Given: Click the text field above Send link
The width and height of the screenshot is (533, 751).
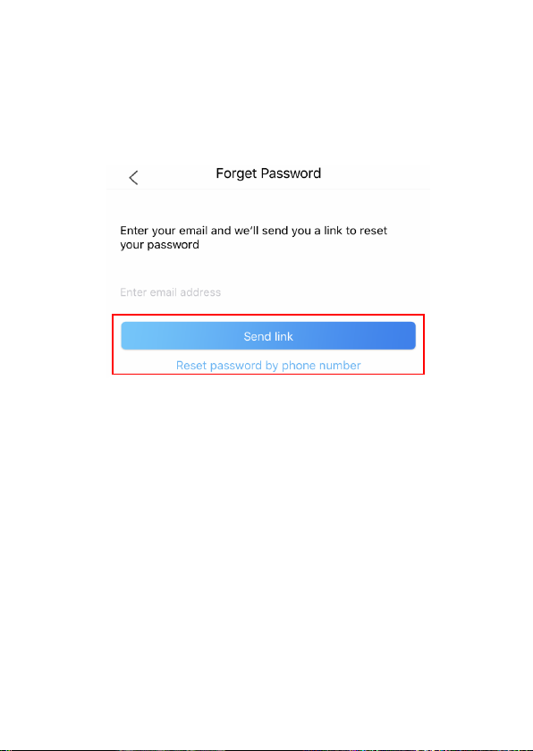Looking at the screenshot, I should [268, 292].
